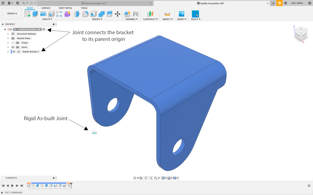Screen dimensions: 313x195
Task: Select the Create Sketch tool
Action: [28, 14]
